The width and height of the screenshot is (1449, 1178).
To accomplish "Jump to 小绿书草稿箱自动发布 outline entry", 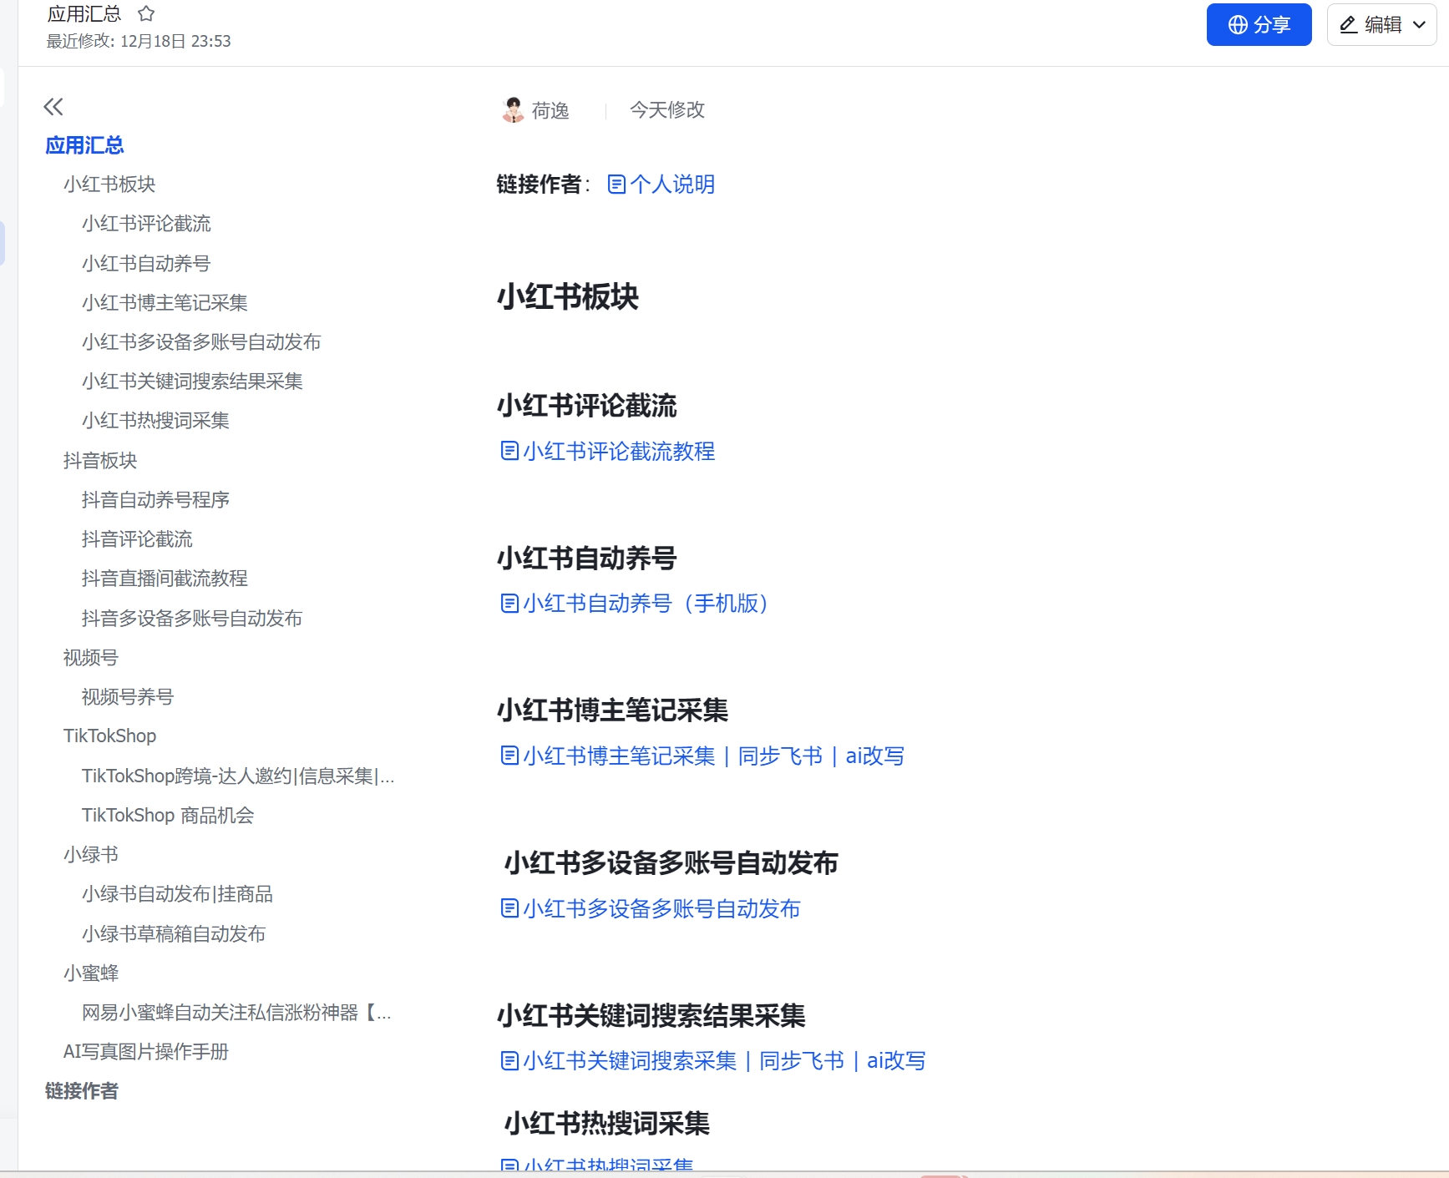I will pyautogui.click(x=174, y=933).
